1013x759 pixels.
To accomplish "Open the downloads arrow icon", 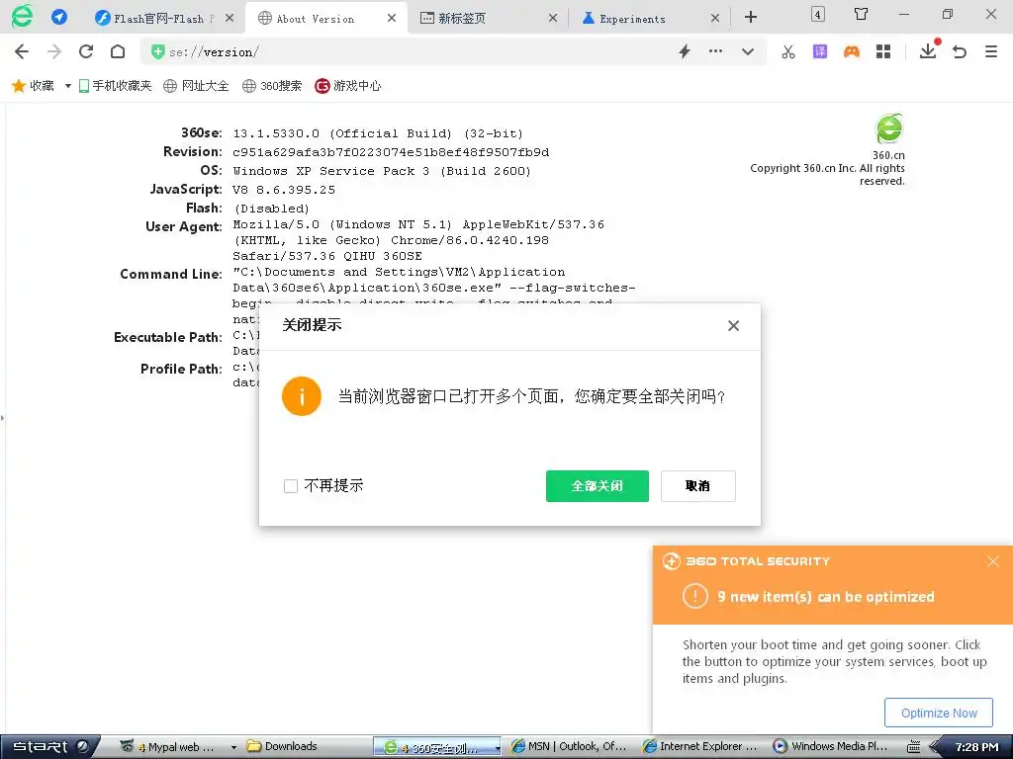I will 928,50.
